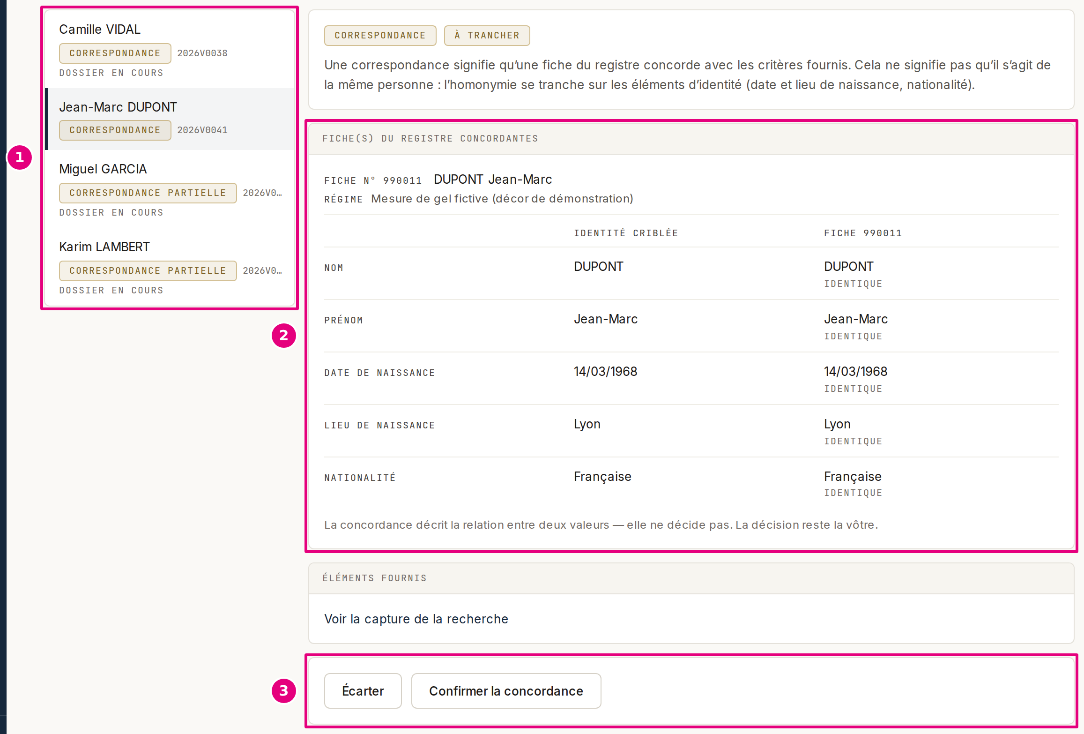Click the À TRANCHER status badge
The height and width of the screenshot is (734, 1084).
pos(487,36)
